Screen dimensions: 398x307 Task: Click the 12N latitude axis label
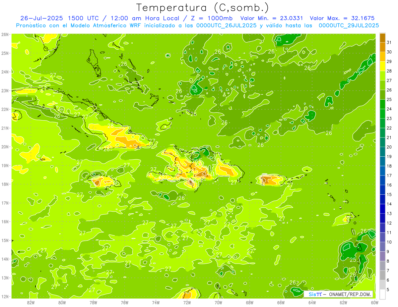click(5, 296)
